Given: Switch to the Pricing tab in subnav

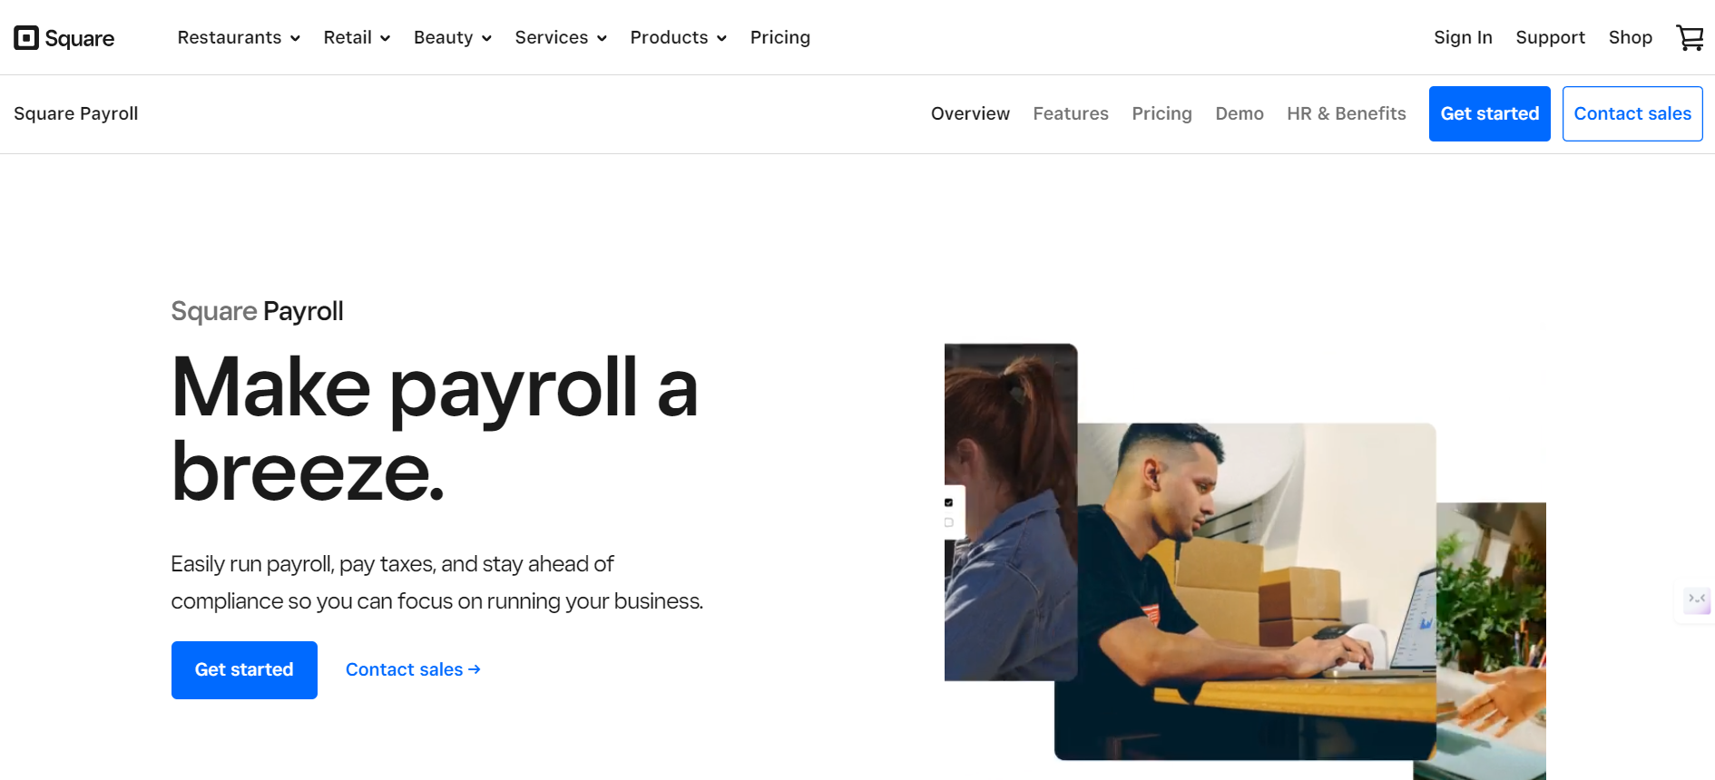Looking at the screenshot, I should pos(1161,113).
